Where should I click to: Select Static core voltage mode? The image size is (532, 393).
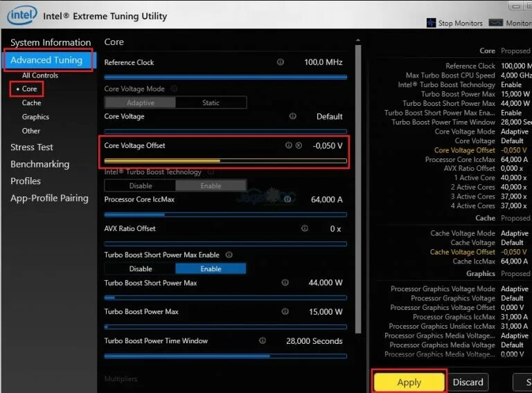211,102
